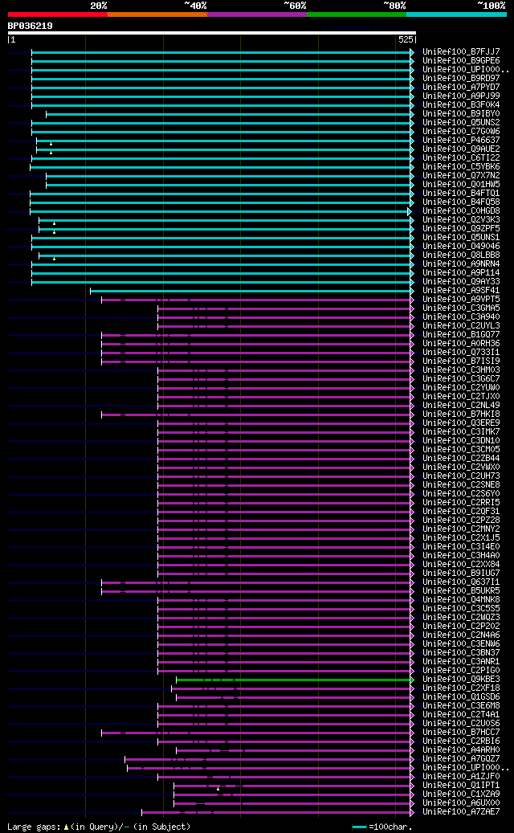Open hit UniRef100_Q9KBE3
Viewport: 514px width, 833px height.
461,680
